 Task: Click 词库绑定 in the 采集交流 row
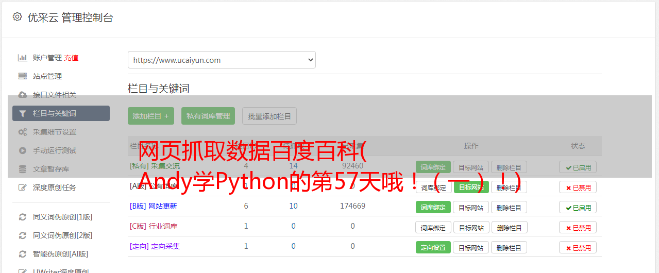coord(433,167)
